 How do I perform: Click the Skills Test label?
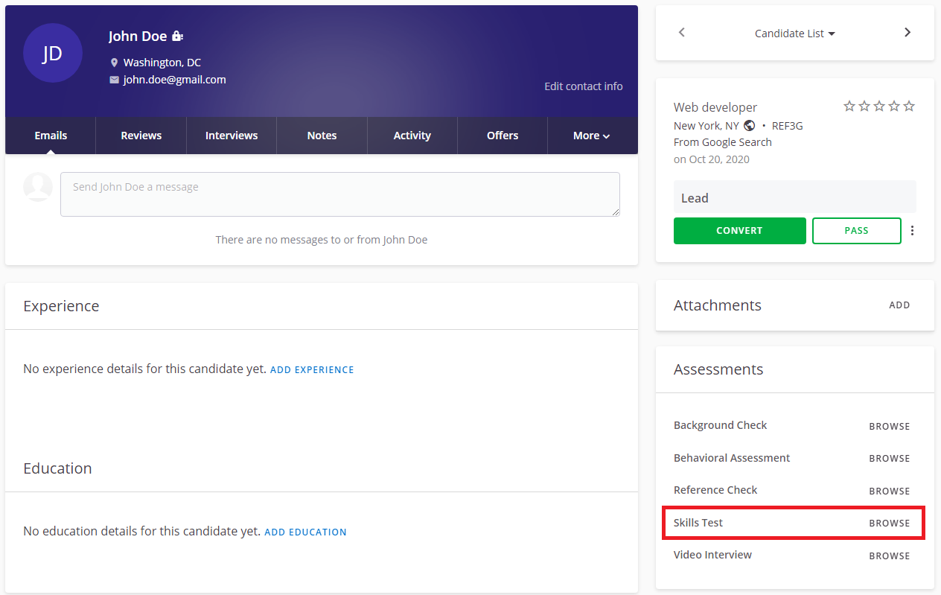[698, 523]
